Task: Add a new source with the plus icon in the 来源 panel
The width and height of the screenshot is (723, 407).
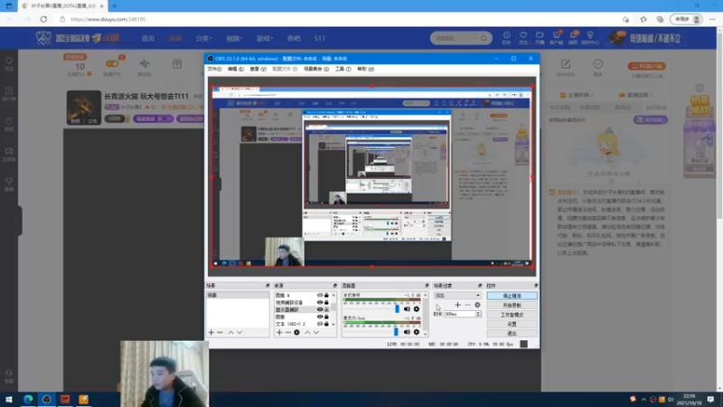Action: [279, 332]
